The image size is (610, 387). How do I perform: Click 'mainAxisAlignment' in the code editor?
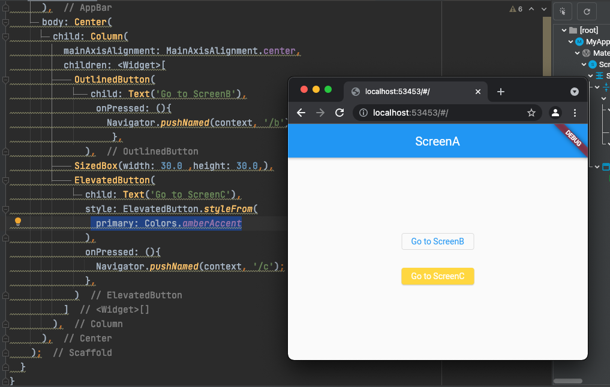coord(109,51)
